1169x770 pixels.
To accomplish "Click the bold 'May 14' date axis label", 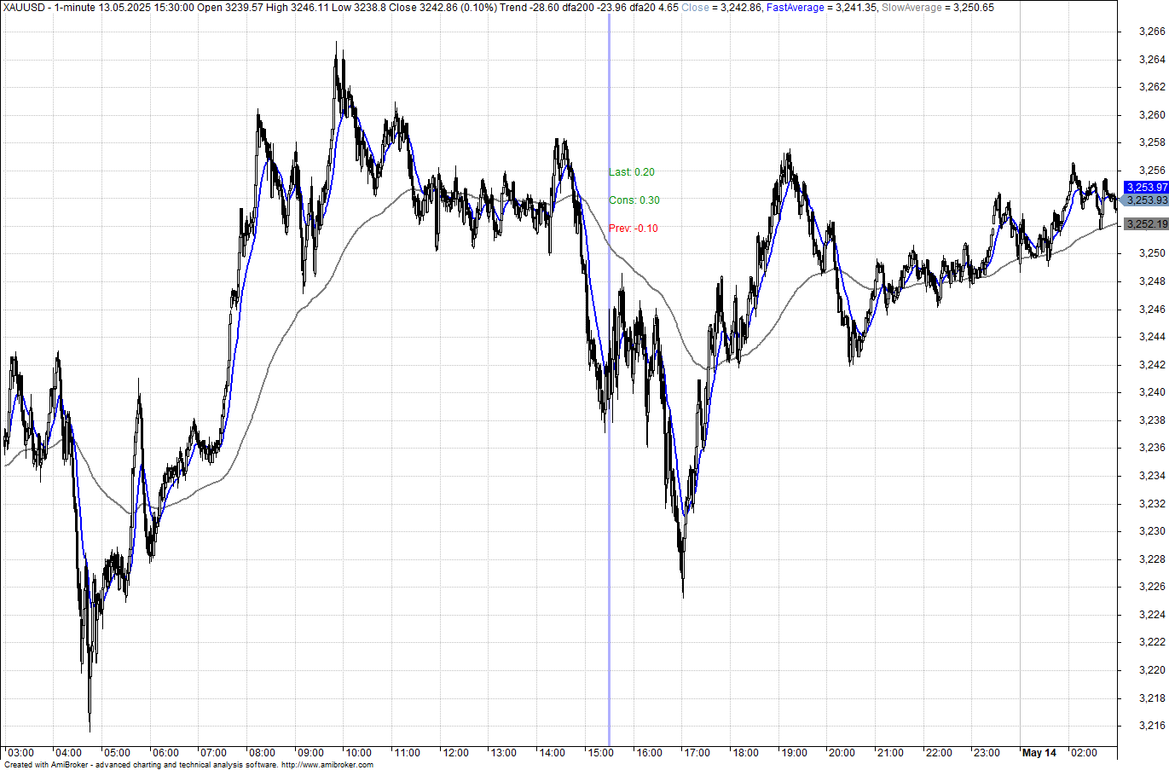I will pyautogui.click(x=1039, y=753).
